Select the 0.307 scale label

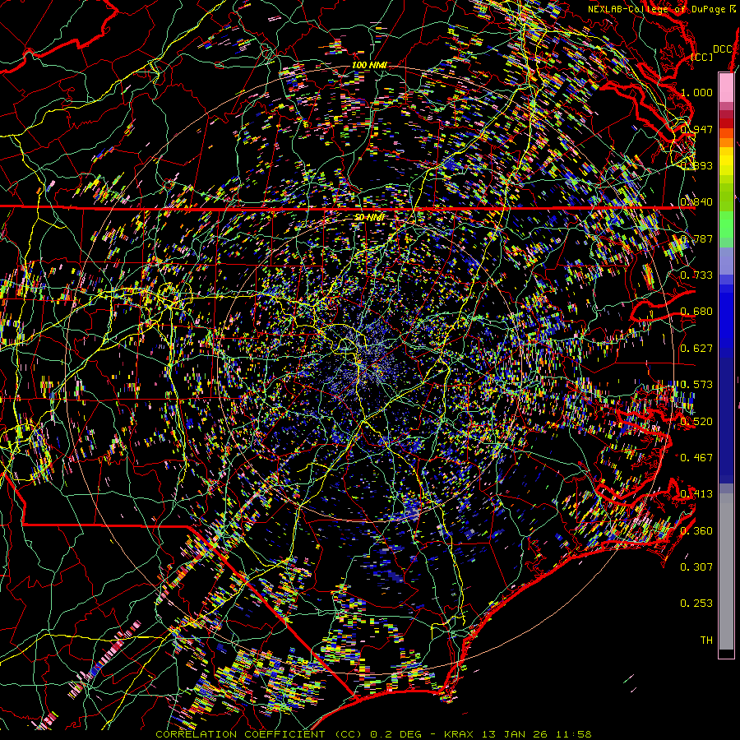696,567
